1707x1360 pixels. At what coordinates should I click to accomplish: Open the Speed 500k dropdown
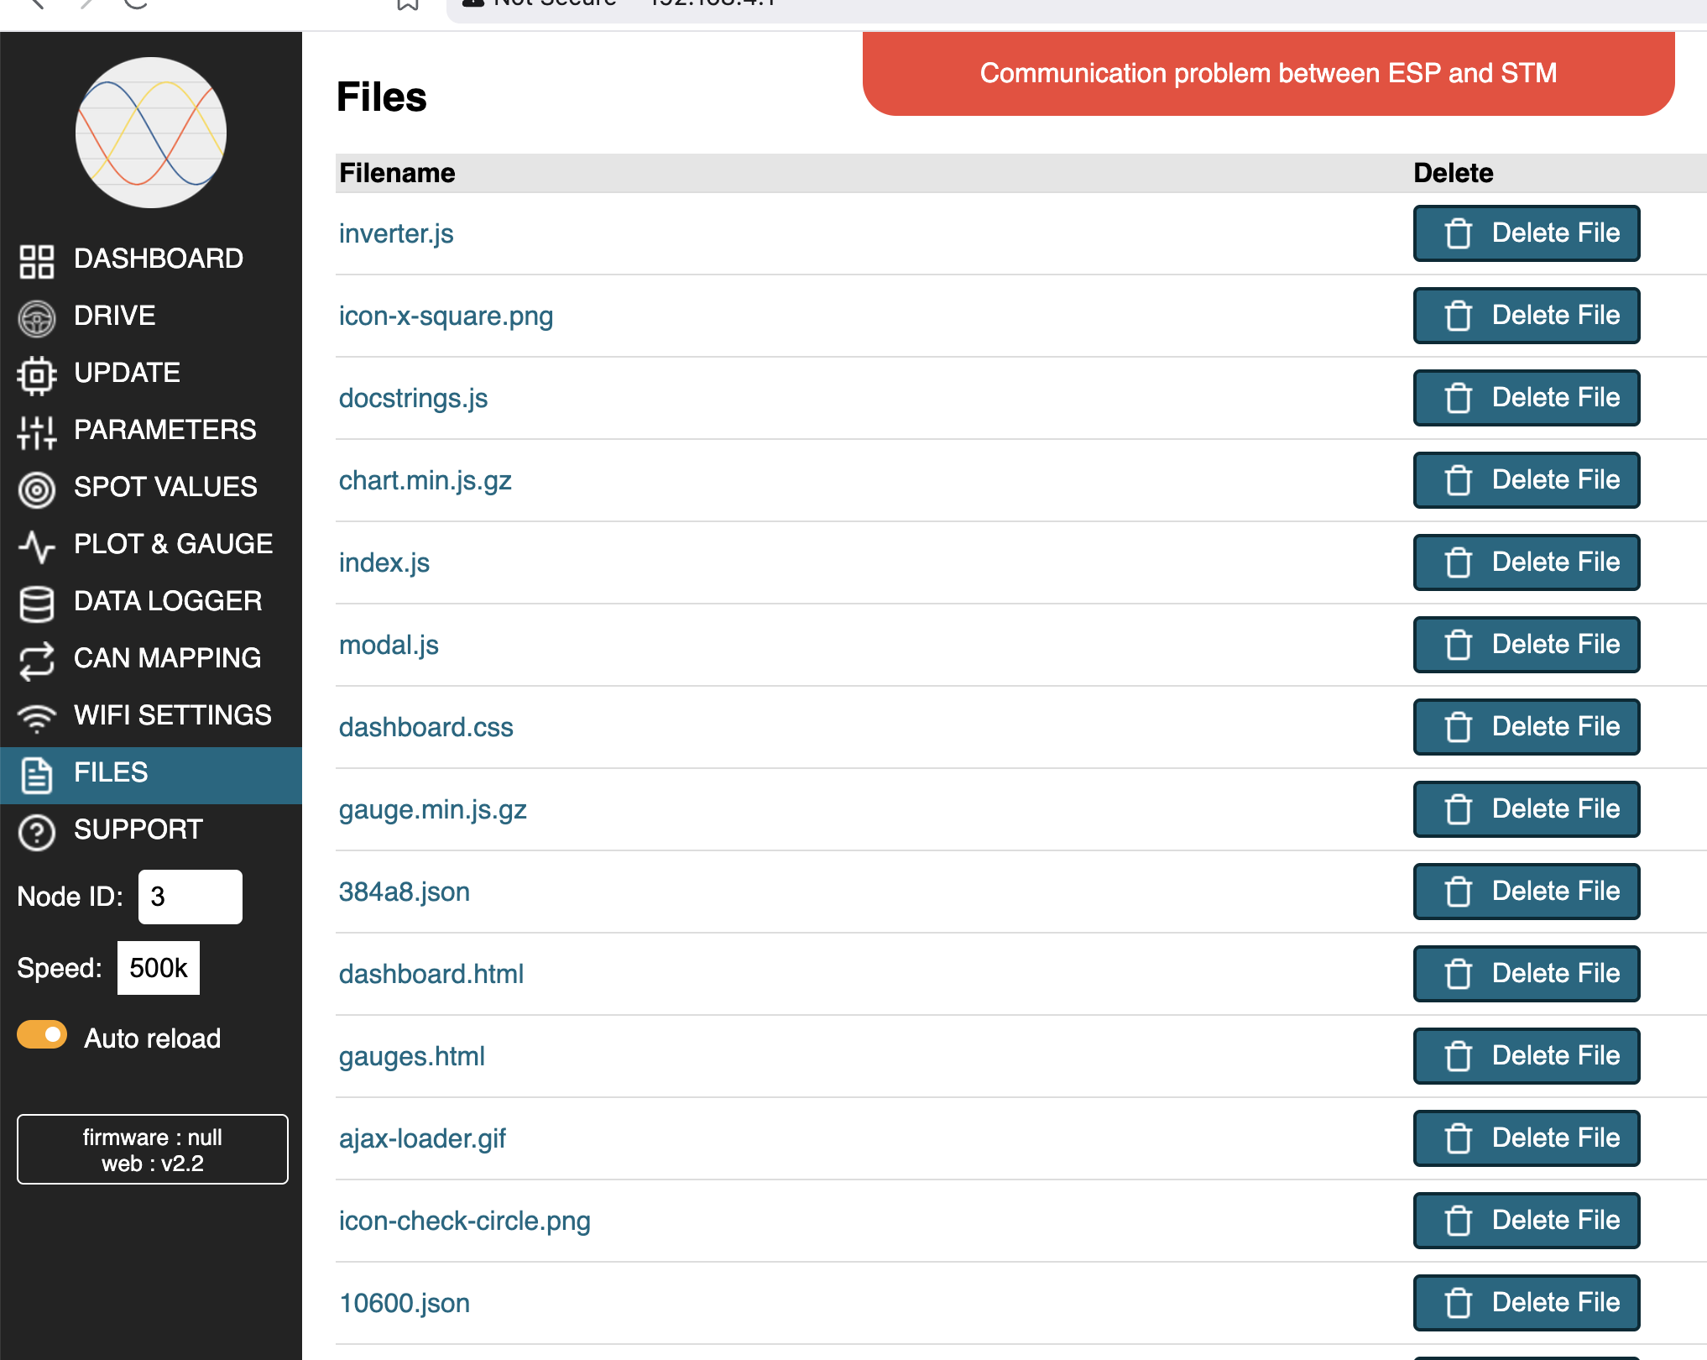(x=159, y=968)
